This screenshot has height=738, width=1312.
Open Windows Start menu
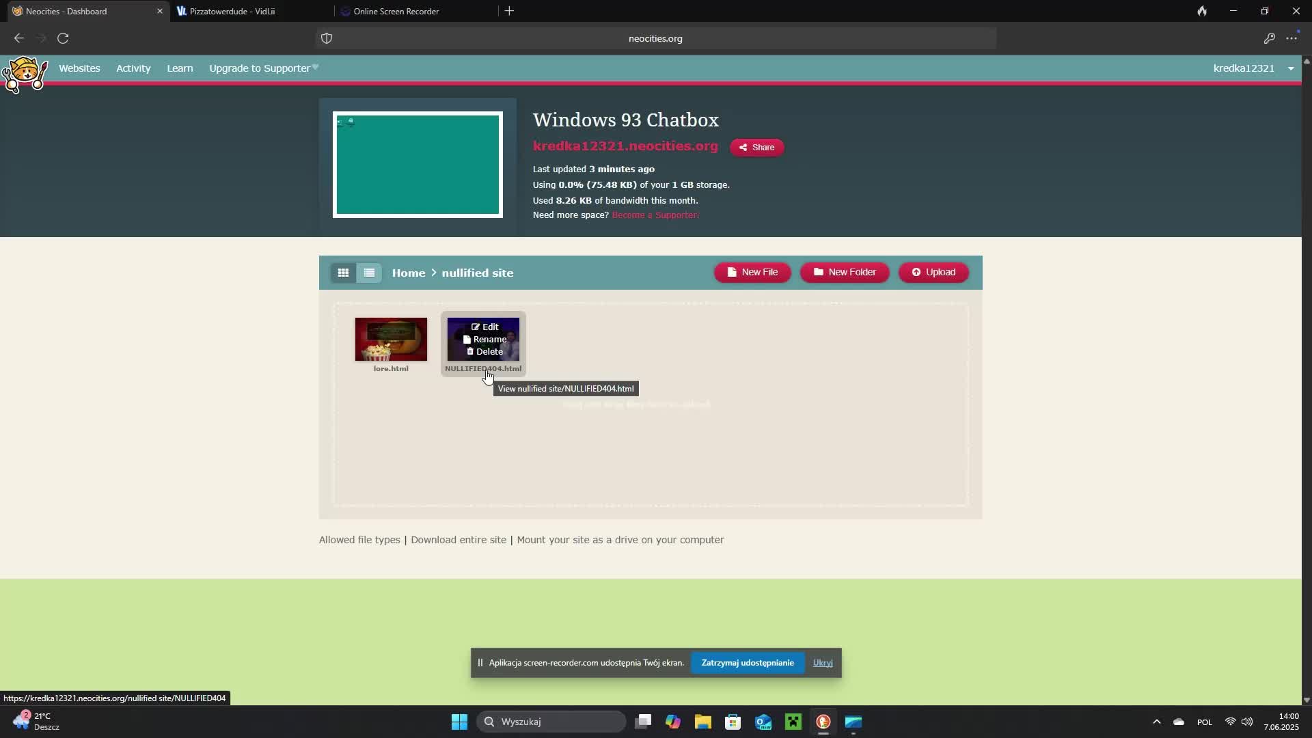click(459, 722)
